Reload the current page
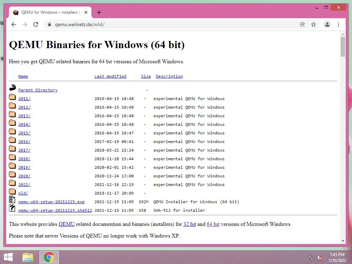The height and width of the screenshot is (264, 352). (36, 24)
